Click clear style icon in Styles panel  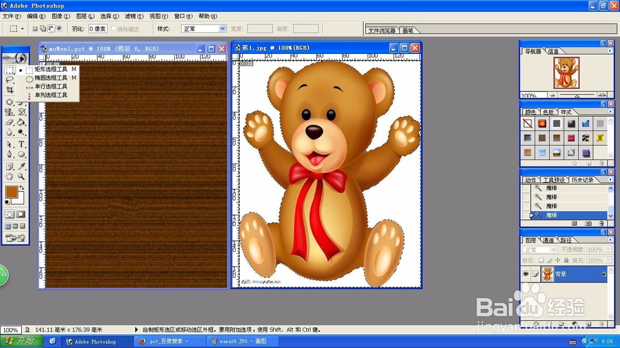click(575, 163)
